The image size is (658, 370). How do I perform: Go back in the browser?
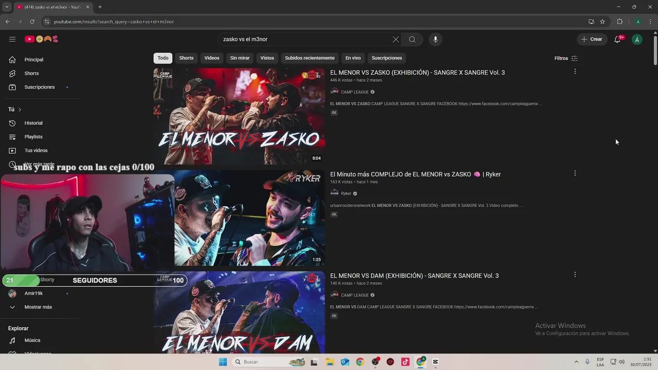[7, 22]
